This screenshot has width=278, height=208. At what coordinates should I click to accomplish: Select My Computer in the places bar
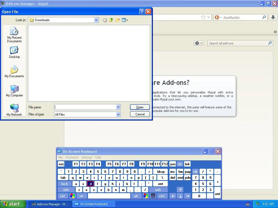[14, 91]
